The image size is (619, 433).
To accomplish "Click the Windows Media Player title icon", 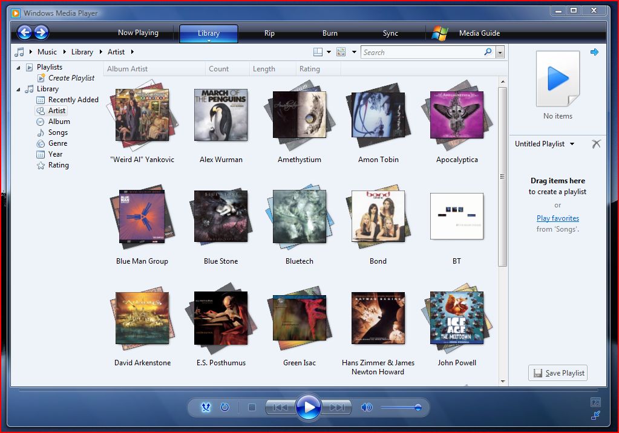I will click(x=16, y=13).
